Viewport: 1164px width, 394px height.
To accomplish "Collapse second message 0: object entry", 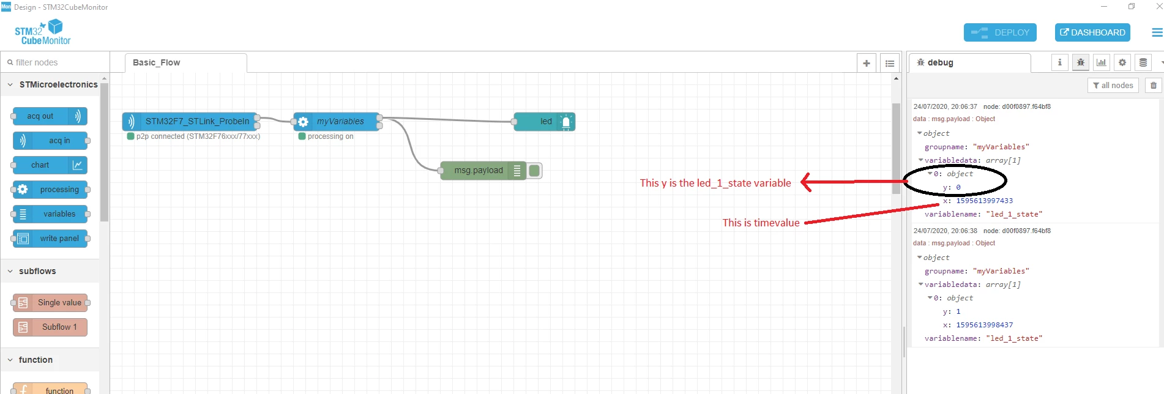I will coord(930,298).
